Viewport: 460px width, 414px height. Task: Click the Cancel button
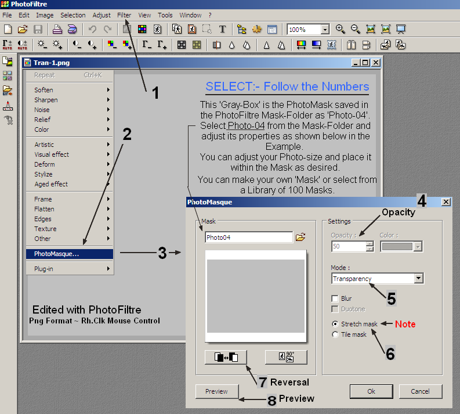[x=420, y=391]
